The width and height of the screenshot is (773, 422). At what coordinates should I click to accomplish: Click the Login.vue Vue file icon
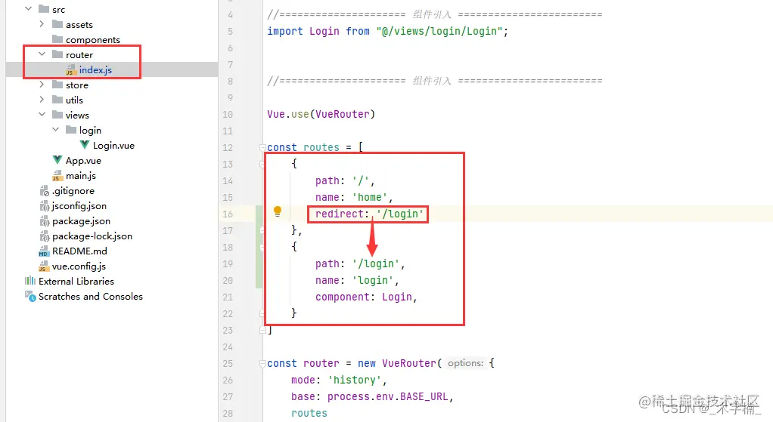pyautogui.click(x=85, y=145)
